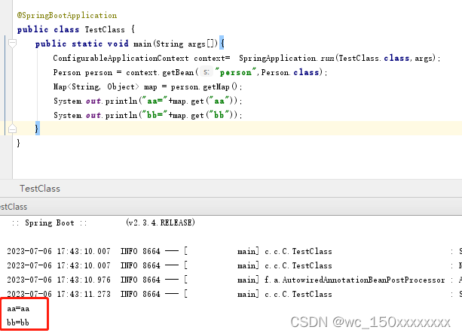This screenshot has height=336, width=462.
Task: Select the TestClass run tab
Action: 14,207
